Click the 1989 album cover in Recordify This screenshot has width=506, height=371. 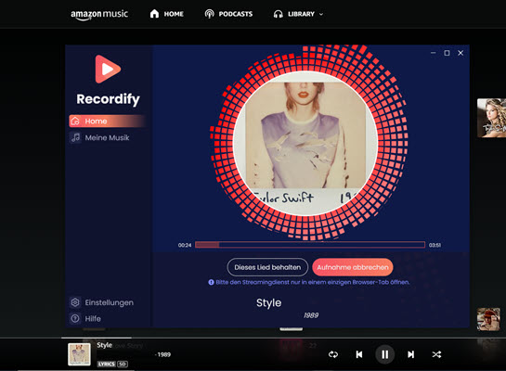click(305, 143)
